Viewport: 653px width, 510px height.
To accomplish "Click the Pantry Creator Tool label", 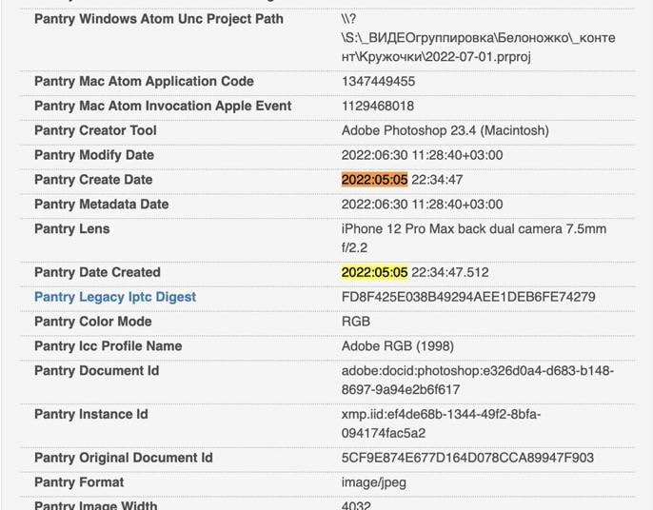I will [x=95, y=130].
